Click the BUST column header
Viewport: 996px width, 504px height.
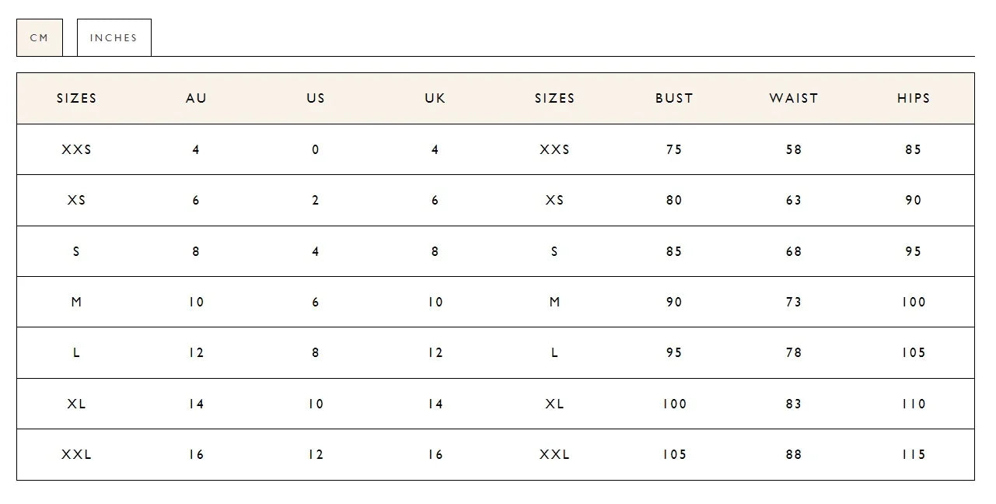(x=673, y=98)
